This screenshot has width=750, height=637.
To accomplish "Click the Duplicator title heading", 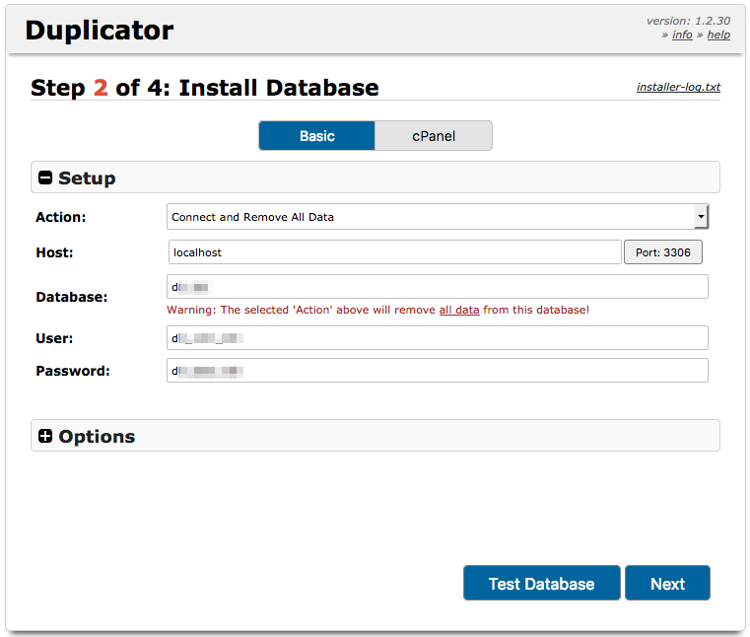I will (99, 31).
